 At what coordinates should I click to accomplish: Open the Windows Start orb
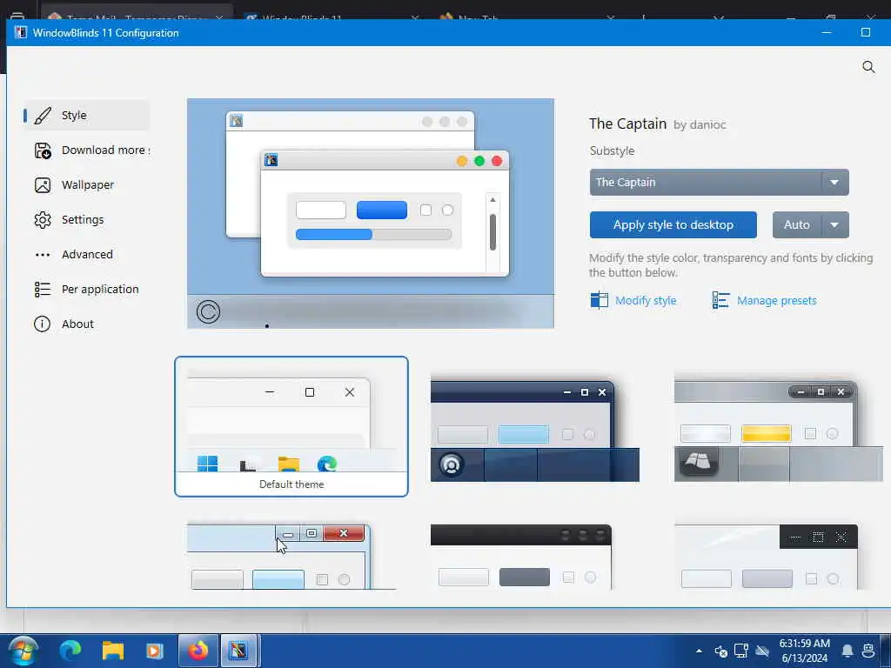click(23, 651)
